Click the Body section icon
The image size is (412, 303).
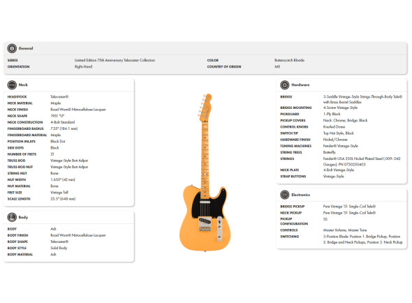12,217
